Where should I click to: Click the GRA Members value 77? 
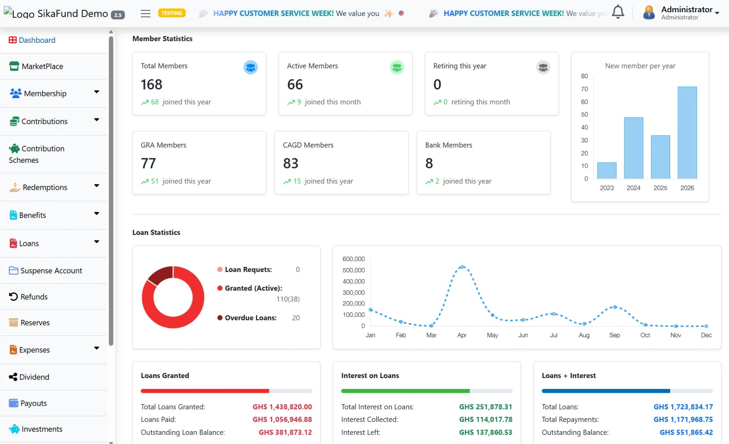(x=148, y=163)
